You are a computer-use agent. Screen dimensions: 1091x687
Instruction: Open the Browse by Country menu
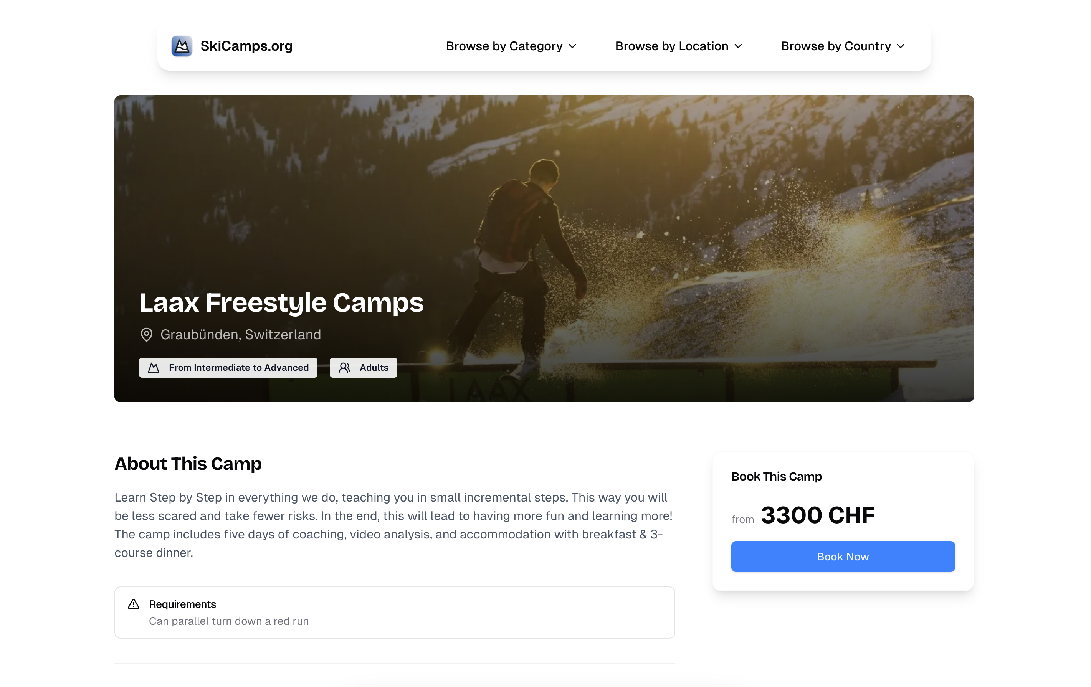pos(843,46)
